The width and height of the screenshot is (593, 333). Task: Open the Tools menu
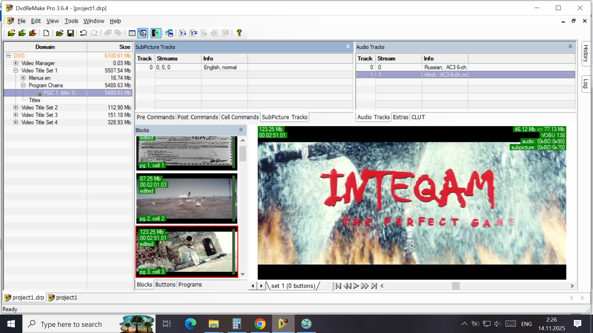pos(71,21)
